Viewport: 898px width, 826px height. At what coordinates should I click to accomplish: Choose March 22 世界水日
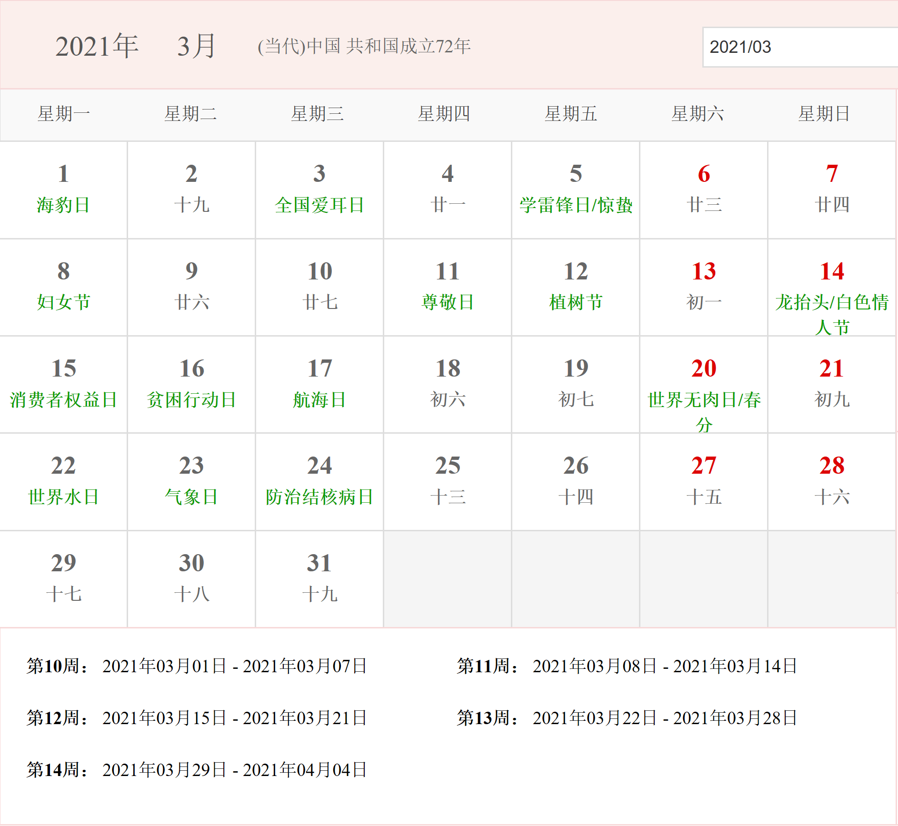(x=63, y=482)
